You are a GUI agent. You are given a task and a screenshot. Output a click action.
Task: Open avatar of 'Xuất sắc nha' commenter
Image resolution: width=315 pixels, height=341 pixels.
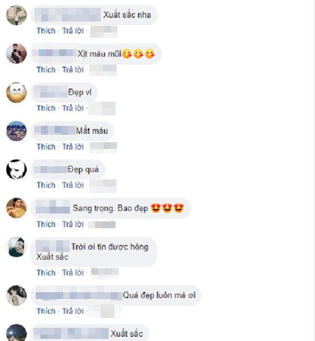click(x=17, y=15)
